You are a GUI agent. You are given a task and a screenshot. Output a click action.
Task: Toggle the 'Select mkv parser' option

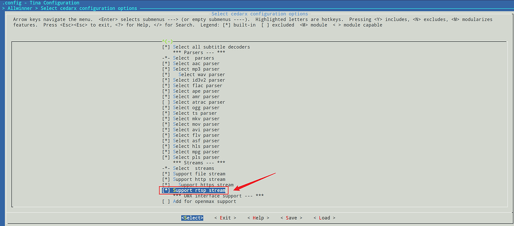click(196, 119)
